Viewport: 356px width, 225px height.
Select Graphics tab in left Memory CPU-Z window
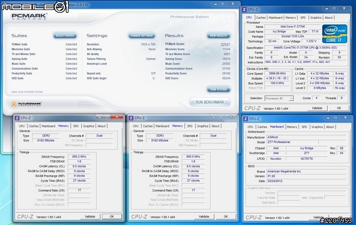(x=88, y=126)
